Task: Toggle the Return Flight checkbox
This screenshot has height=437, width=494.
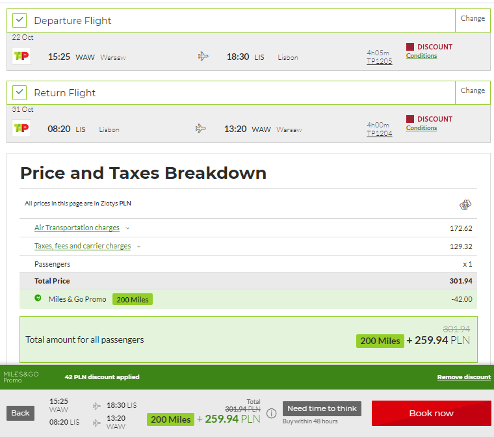Action: 19,93
